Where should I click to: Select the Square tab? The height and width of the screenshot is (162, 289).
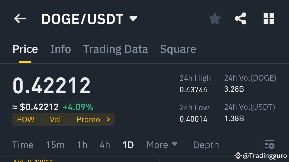[178, 49]
